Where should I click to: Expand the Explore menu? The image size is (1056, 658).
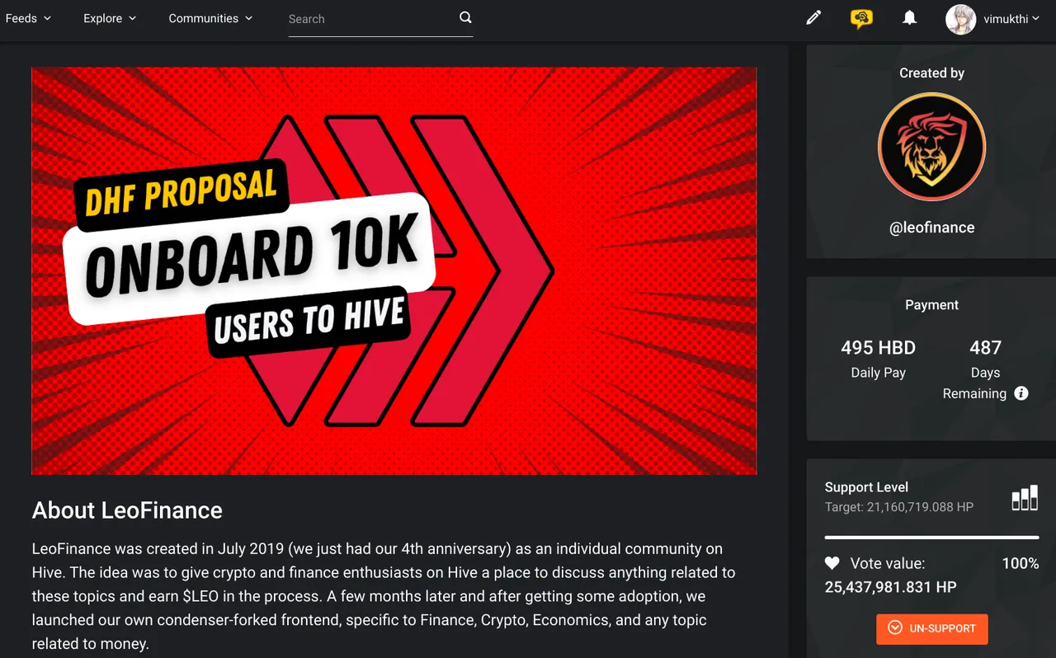[110, 18]
